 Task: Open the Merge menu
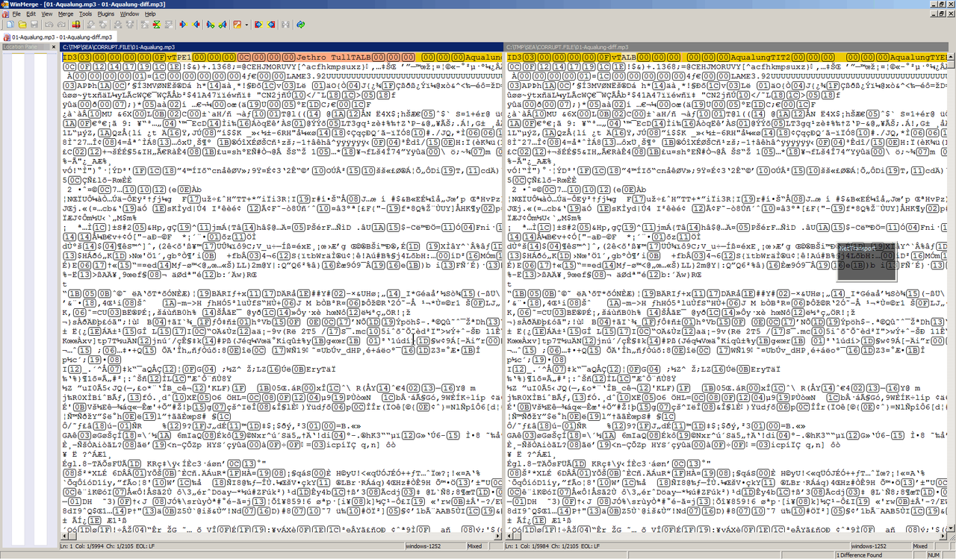coord(66,14)
